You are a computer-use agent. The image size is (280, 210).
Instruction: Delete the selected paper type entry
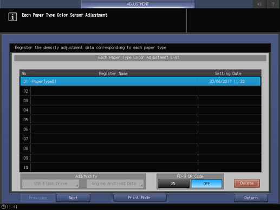click(x=247, y=183)
